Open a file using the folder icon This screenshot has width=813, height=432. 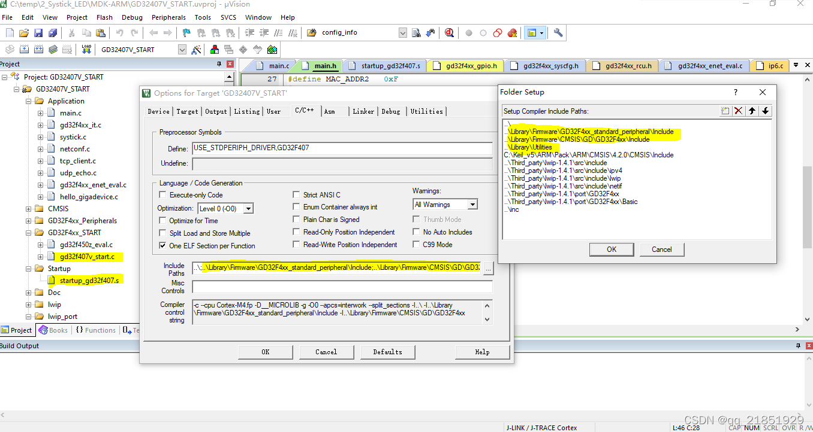(24, 33)
